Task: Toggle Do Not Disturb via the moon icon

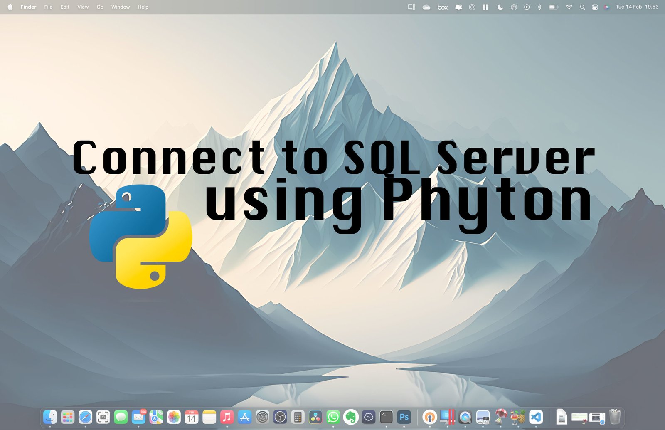Action: (500, 7)
